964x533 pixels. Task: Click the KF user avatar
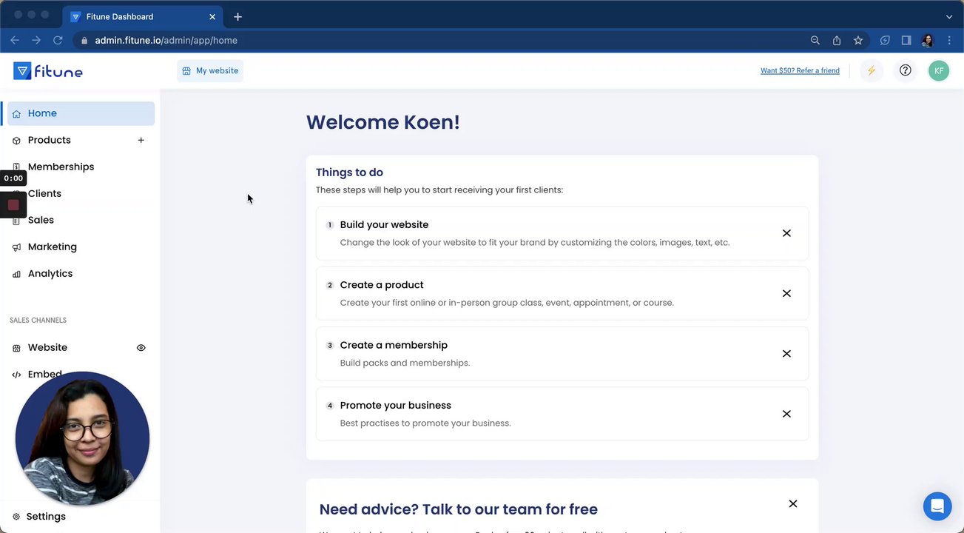click(x=938, y=71)
